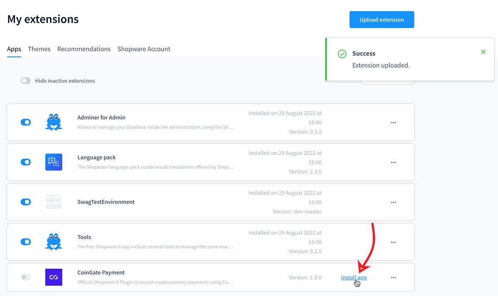Image resolution: width=498 pixels, height=296 pixels.
Task: Click the Adminer for Admin frog icon
Action: [54, 122]
